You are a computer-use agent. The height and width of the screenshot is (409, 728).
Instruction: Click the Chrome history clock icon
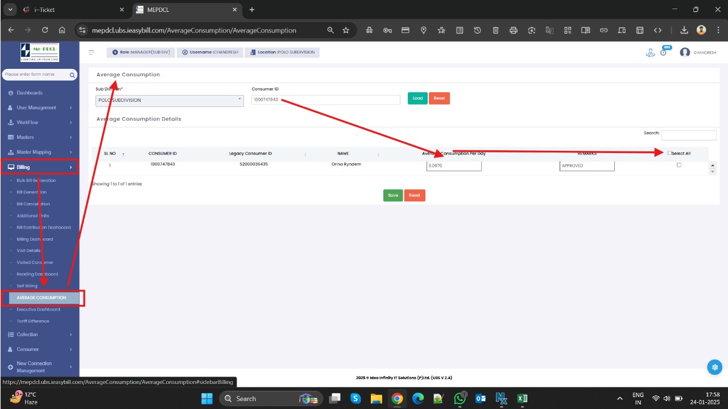[x=478, y=30]
